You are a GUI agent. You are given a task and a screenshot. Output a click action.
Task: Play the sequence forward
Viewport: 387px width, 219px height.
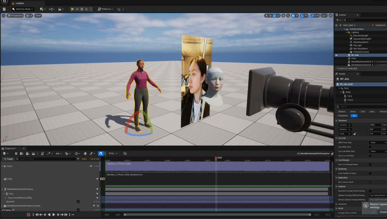54,214
